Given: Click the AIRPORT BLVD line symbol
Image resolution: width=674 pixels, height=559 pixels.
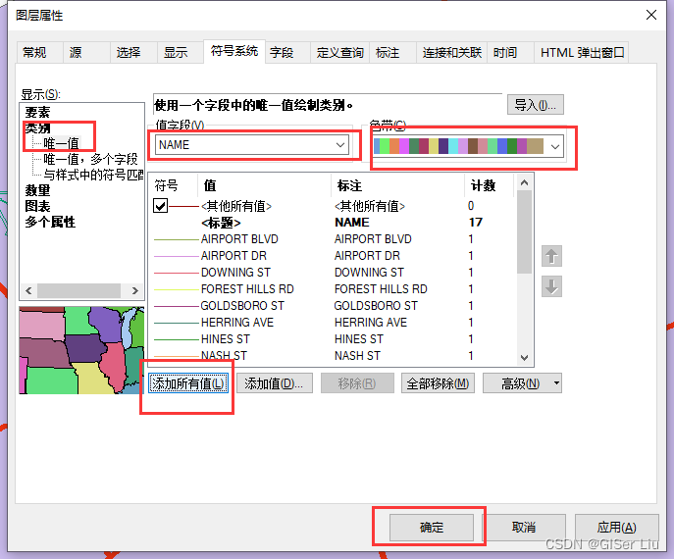Looking at the screenshot, I should [177, 239].
